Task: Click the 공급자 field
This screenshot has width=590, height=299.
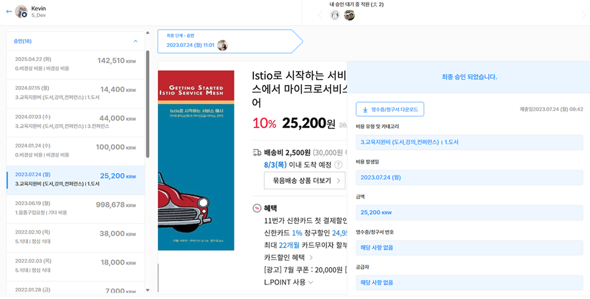Action: [x=470, y=283]
